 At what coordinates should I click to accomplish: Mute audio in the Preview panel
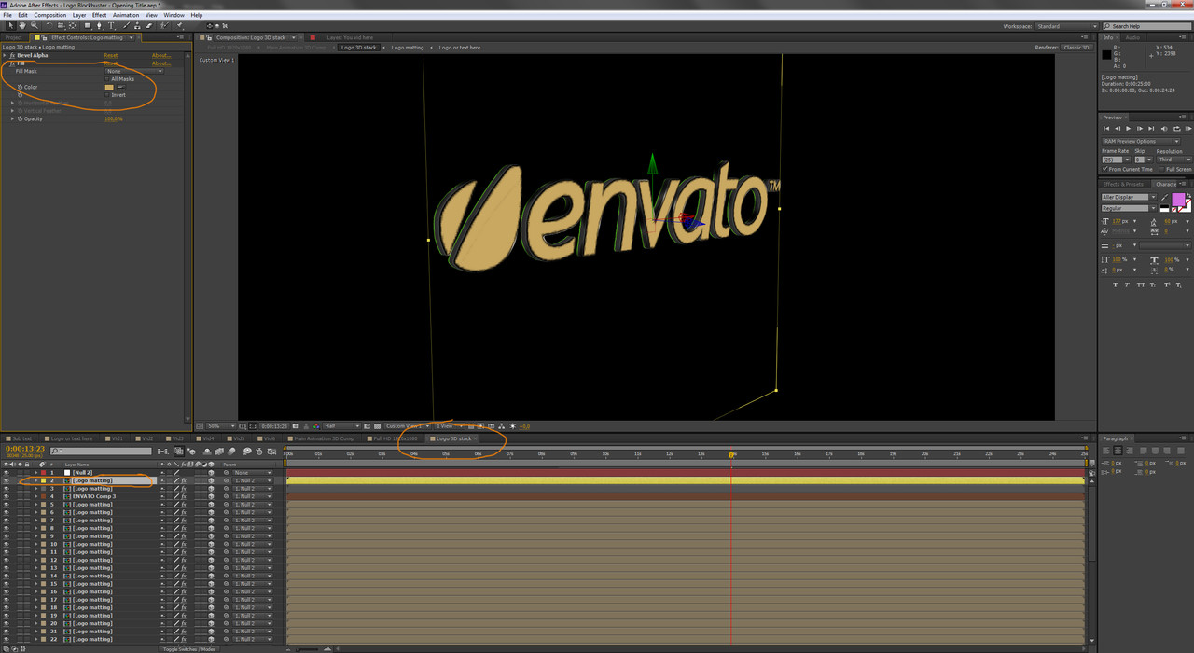(x=1164, y=129)
